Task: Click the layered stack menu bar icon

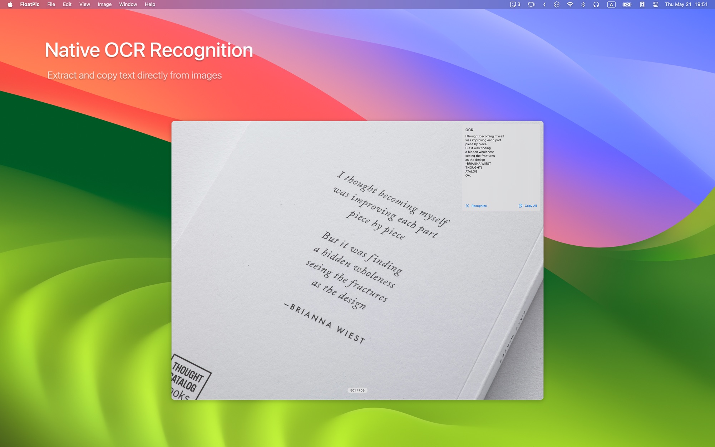Action: point(557,4)
